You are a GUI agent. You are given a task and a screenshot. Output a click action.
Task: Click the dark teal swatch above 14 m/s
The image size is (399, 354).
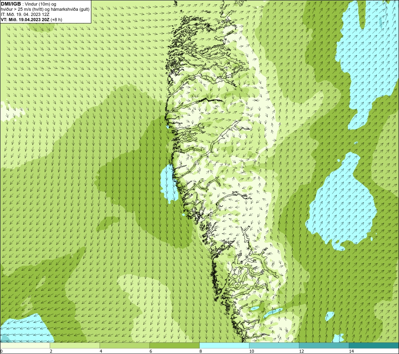pyautogui.click(x=374, y=346)
